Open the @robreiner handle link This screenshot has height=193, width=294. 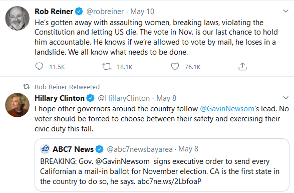(x=105, y=12)
